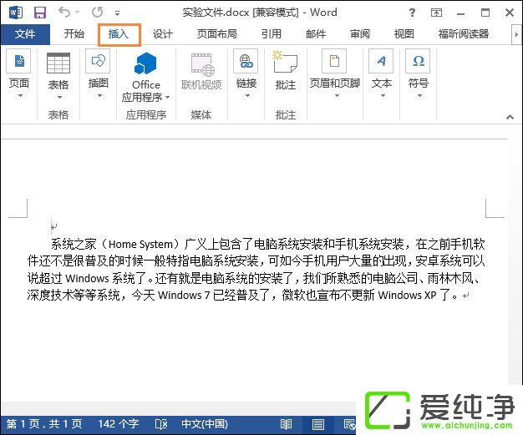Open the File (文件) tab
This screenshot has width=523, height=435.
click(25, 34)
